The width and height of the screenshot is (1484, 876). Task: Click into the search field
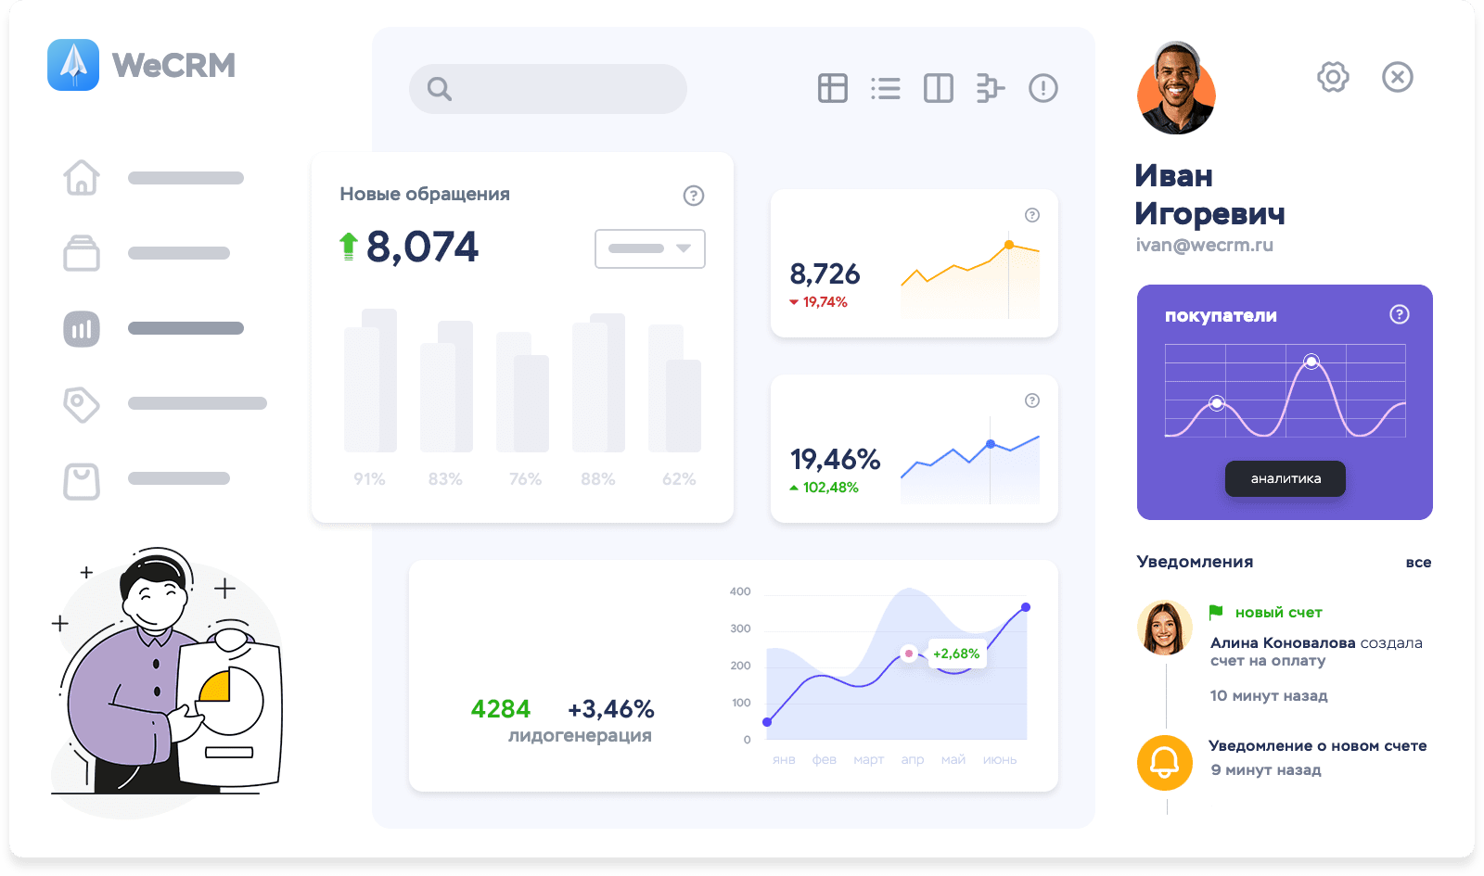tap(548, 89)
